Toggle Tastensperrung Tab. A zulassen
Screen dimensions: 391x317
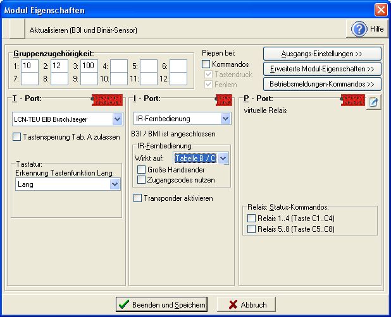point(17,137)
